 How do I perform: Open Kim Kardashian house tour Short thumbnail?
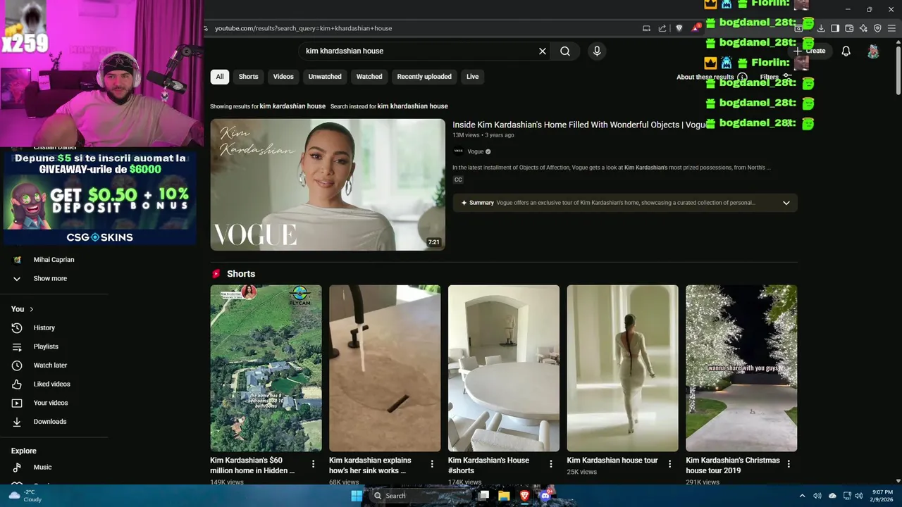(x=623, y=368)
